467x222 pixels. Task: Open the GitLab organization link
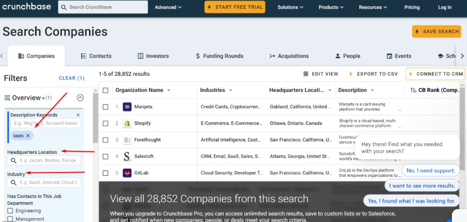tap(141, 173)
